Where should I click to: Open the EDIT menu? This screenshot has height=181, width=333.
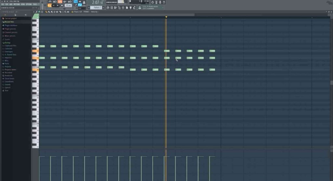(x=7, y=4)
